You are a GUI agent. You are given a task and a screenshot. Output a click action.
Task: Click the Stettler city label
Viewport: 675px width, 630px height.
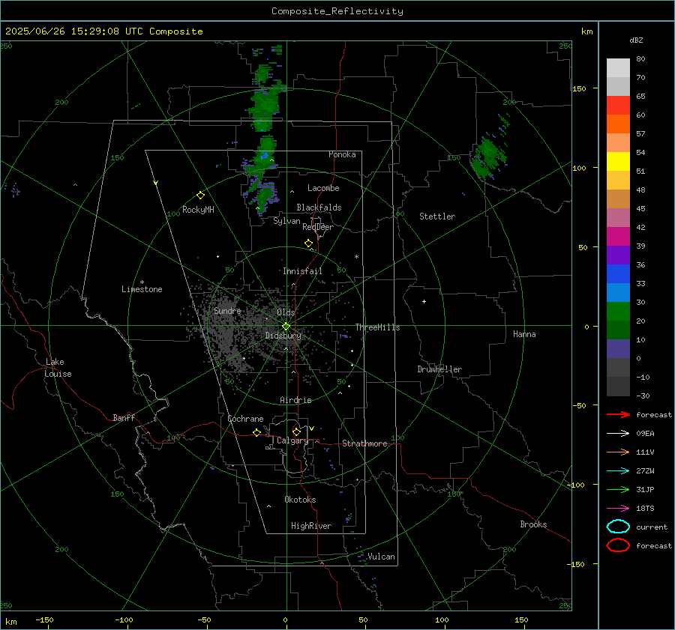tap(437, 216)
